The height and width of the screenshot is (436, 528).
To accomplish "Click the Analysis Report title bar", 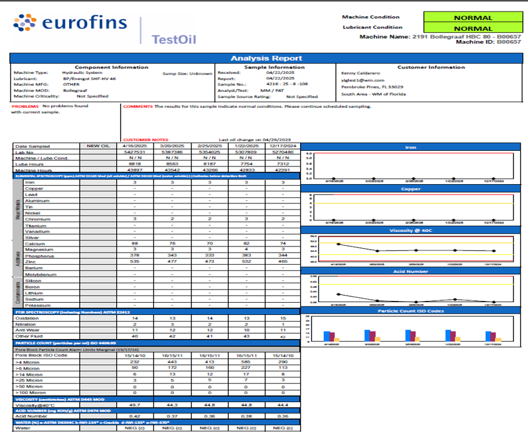I will coord(266,58).
